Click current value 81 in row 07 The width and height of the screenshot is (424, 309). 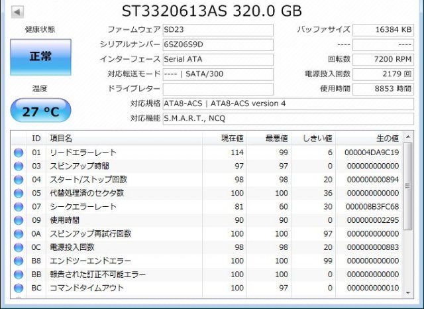click(x=239, y=207)
